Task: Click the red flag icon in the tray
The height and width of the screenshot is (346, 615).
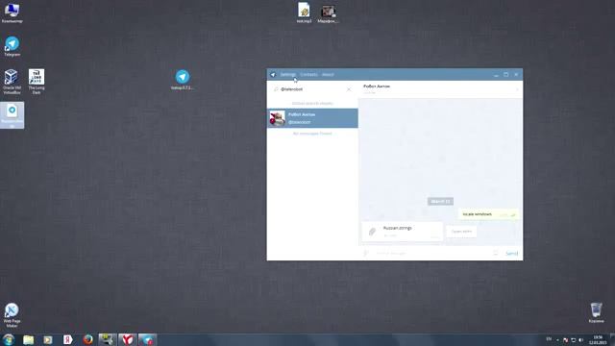Action: (x=565, y=340)
